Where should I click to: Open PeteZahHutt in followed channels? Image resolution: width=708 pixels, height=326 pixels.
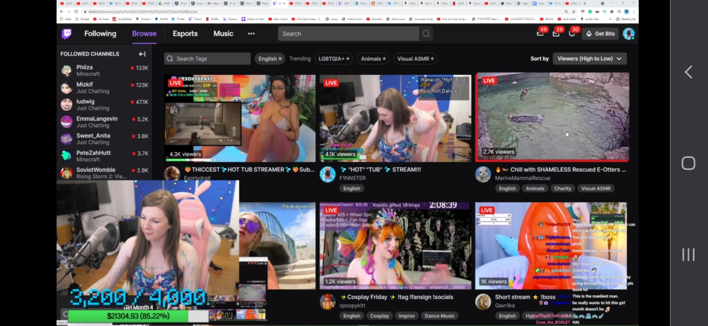pos(104,156)
